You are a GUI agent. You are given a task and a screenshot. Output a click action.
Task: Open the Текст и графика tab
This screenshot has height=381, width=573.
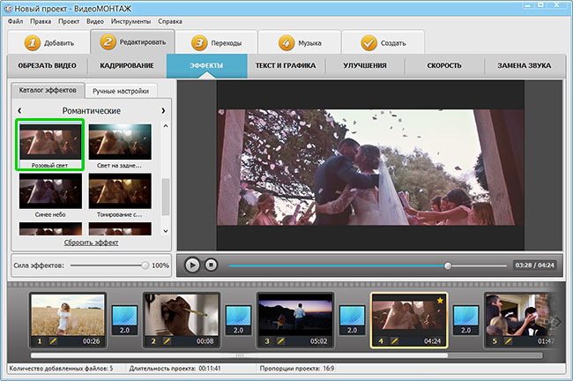click(285, 66)
